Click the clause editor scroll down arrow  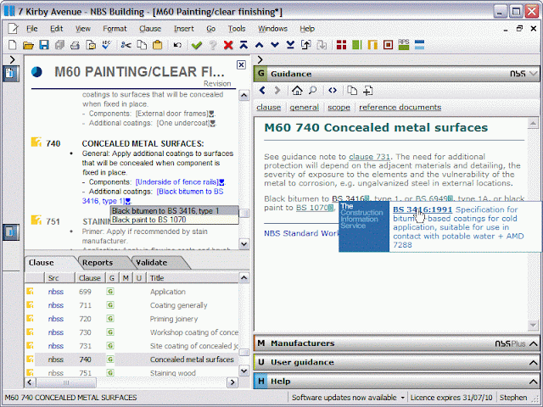[244, 244]
